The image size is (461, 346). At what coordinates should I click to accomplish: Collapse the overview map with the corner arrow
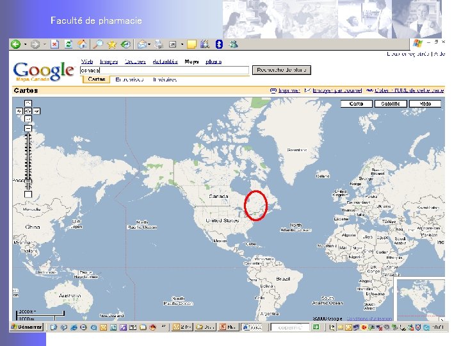point(442,320)
